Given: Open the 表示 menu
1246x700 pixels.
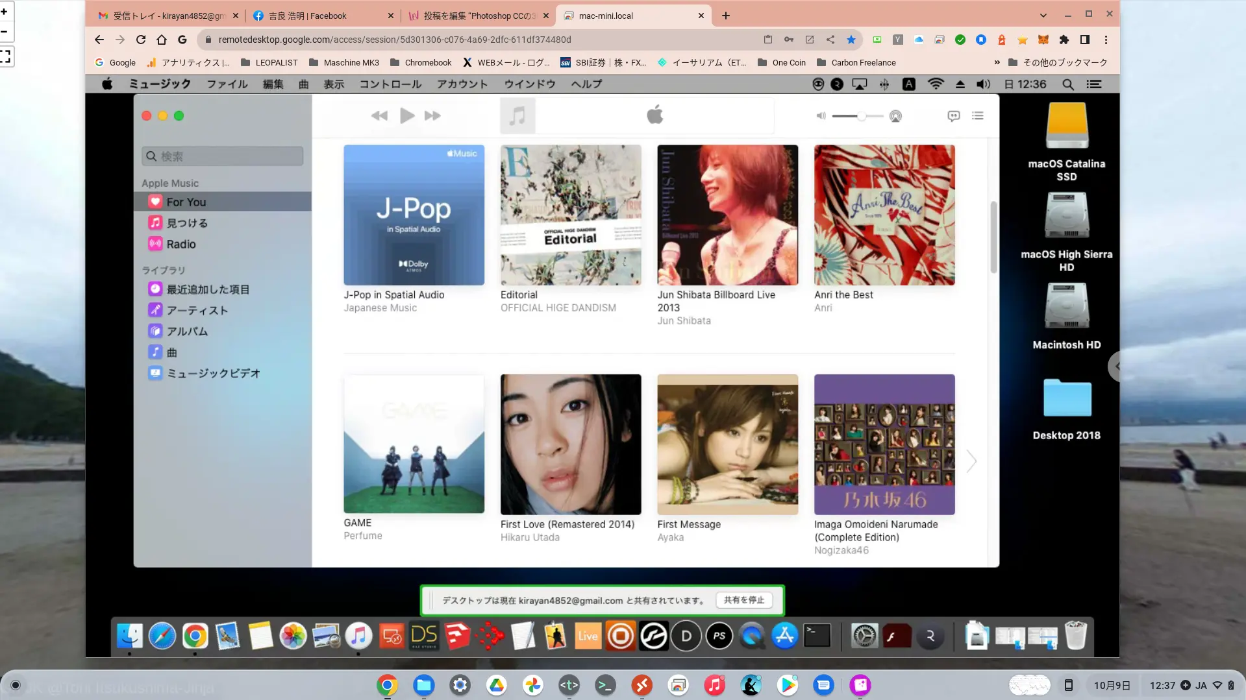Looking at the screenshot, I should [334, 84].
